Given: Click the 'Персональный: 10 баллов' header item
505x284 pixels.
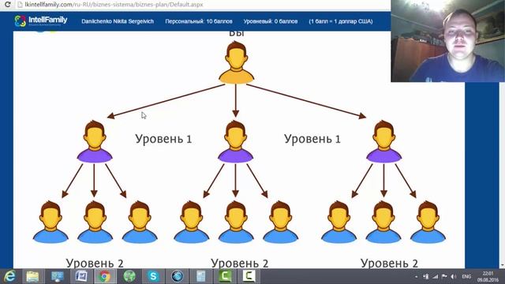Looking at the screenshot, I should (199, 21).
